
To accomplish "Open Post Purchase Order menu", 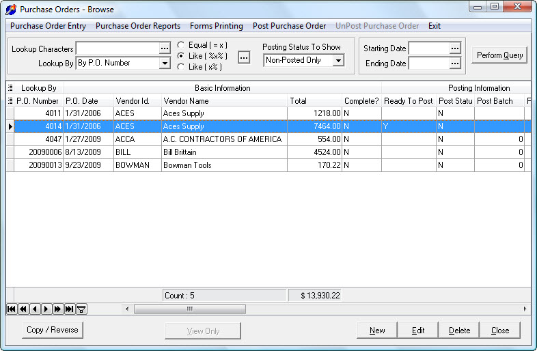I will [x=290, y=26].
